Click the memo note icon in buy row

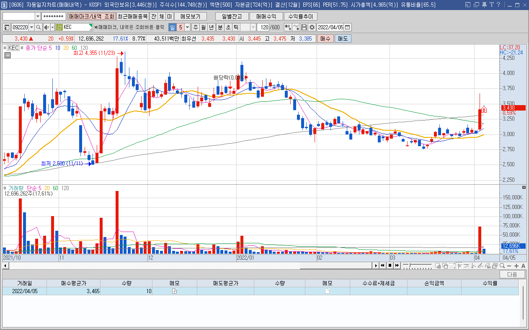(x=175, y=291)
